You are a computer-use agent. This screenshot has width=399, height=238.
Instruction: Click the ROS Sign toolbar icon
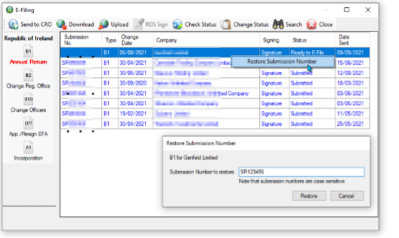pos(139,24)
